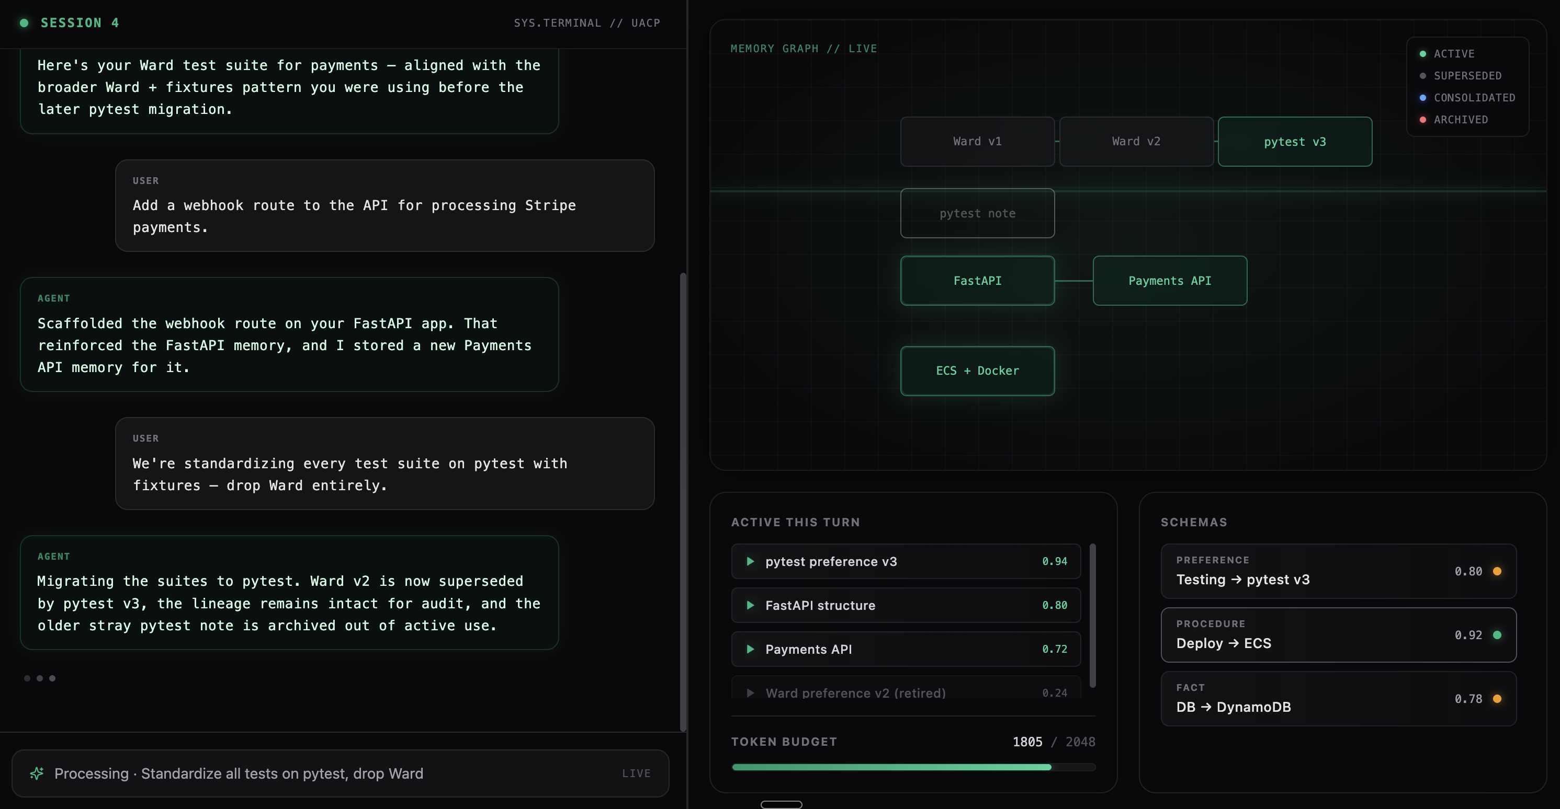
Task: Click the CONSOLIDATED legend blue dot
Action: pyautogui.click(x=1422, y=97)
